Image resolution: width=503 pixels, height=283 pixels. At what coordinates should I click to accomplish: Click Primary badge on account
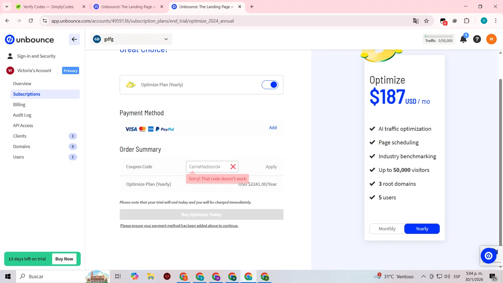70,71
